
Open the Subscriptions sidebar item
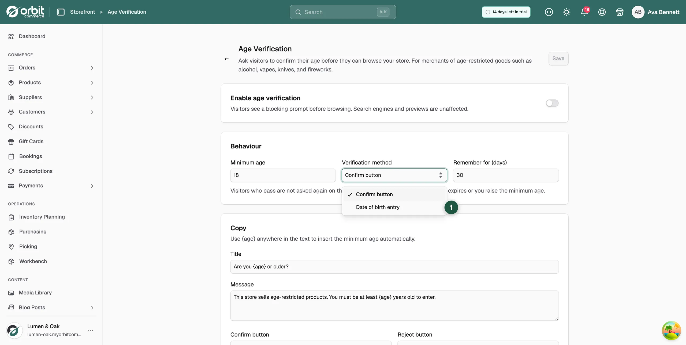tap(51, 171)
